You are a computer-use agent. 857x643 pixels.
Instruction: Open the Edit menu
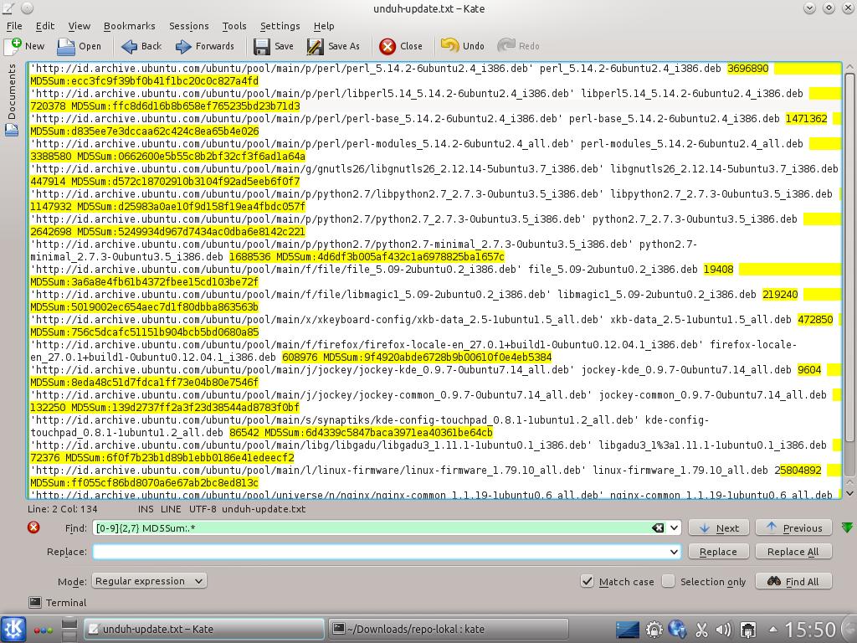tap(45, 26)
